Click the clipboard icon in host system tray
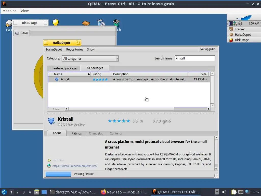This screenshot has width=261, height=196. [234, 192]
